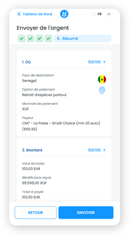Viewport: 131px width, 237px height.
Task: Click the fourth green checkmark step
Action: 49,38
